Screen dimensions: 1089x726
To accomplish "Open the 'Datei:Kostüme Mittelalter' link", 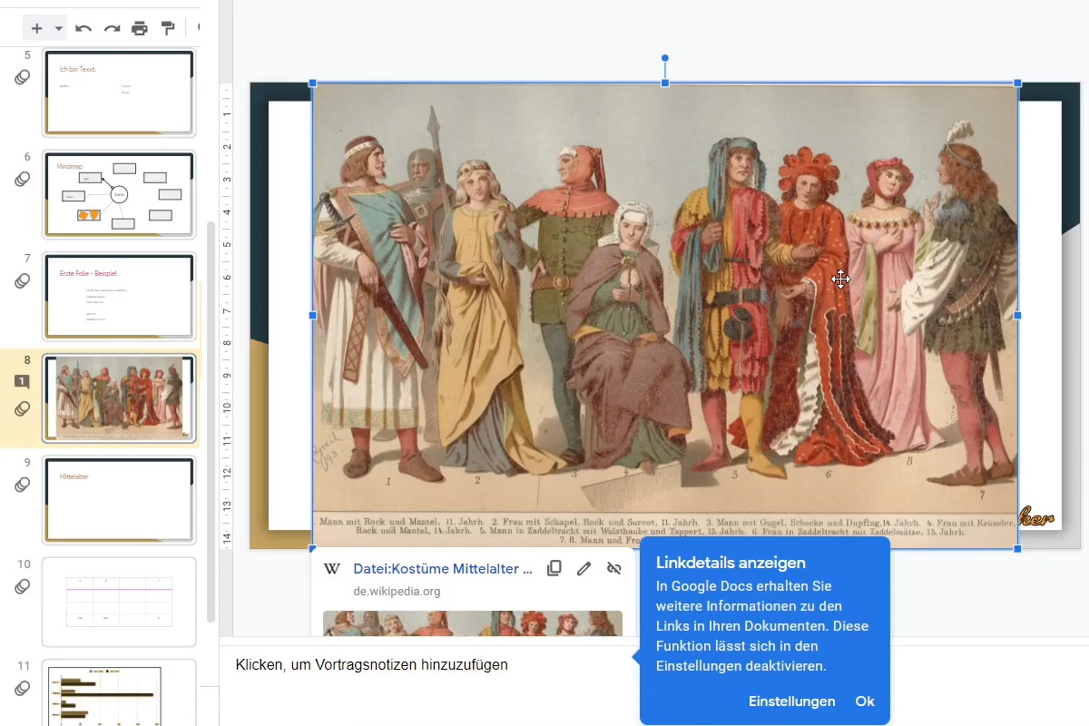I will click(x=443, y=569).
